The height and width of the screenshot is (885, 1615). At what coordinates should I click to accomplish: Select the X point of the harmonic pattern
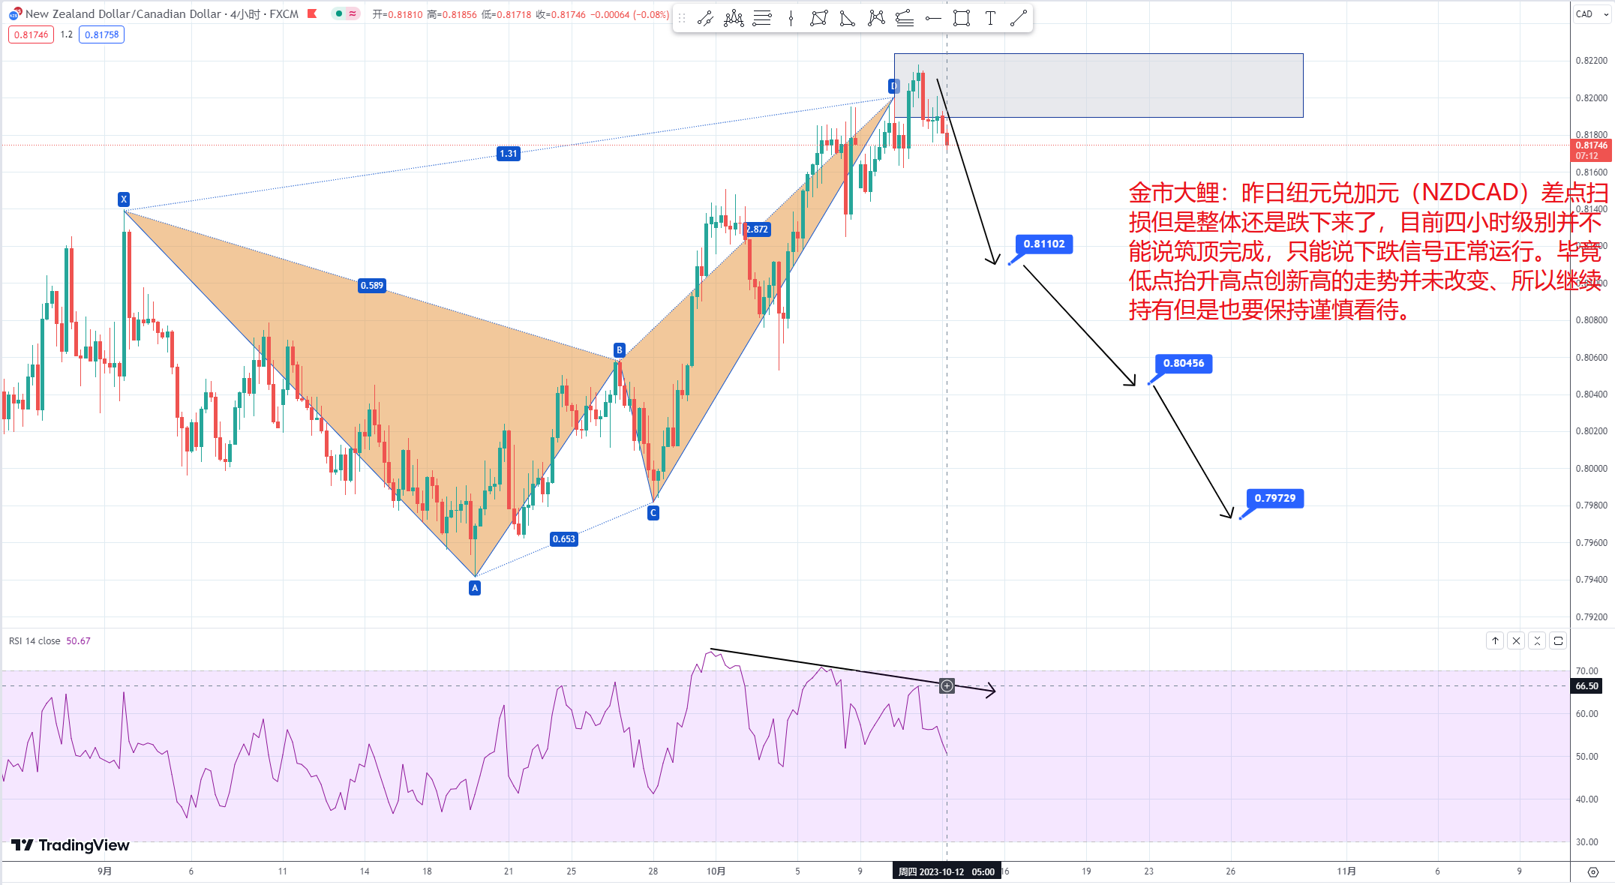pyautogui.click(x=124, y=199)
